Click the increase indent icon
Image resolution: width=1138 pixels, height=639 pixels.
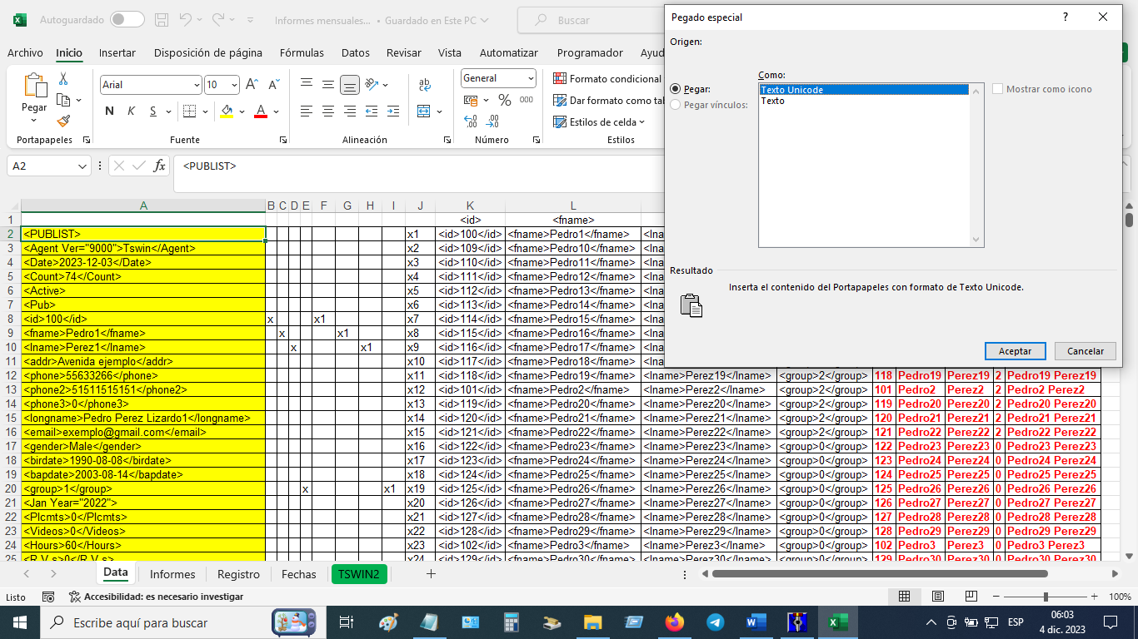pos(393,111)
